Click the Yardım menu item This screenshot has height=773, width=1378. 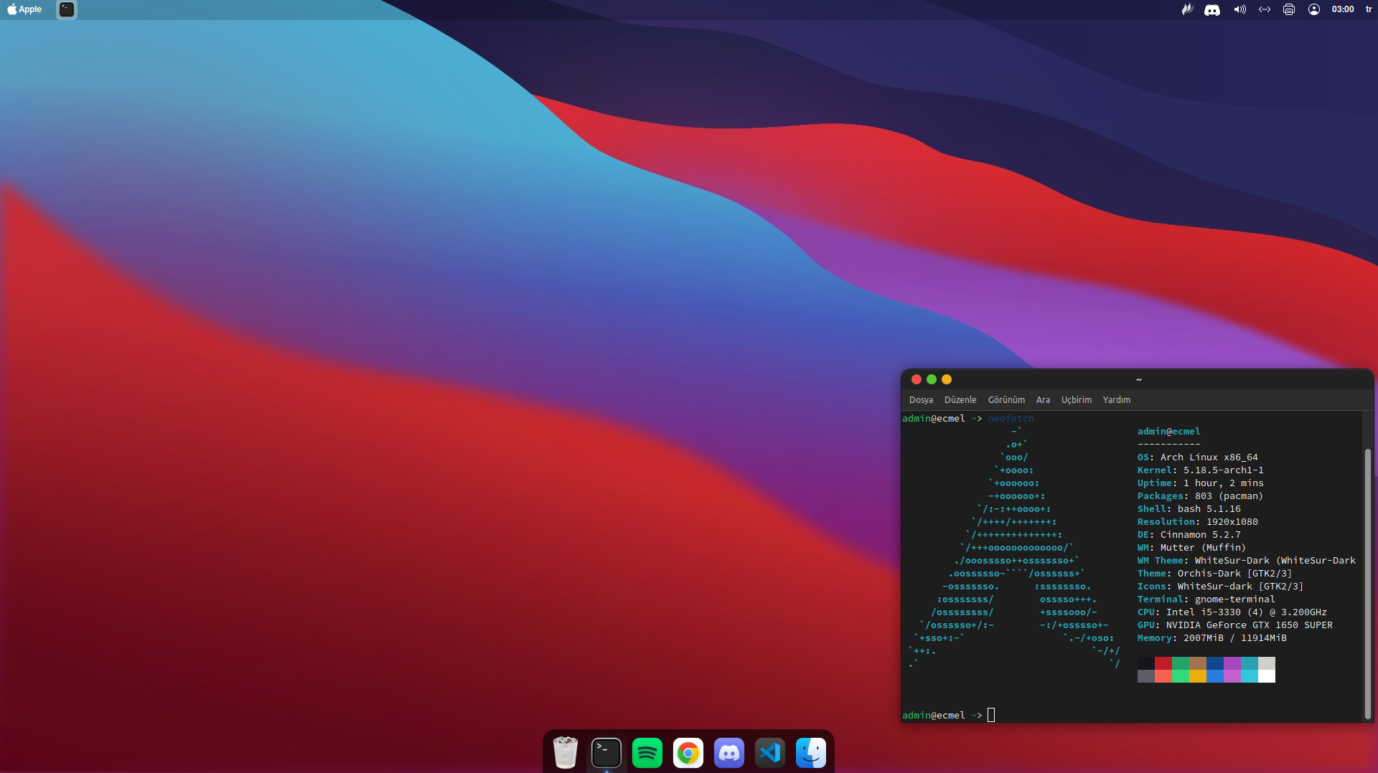pyautogui.click(x=1115, y=399)
